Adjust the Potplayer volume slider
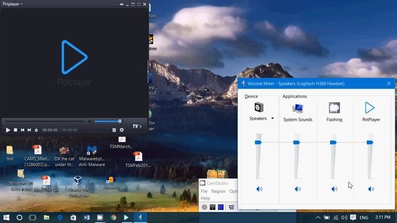The height and width of the screenshot is (223, 397). [x=108, y=121]
